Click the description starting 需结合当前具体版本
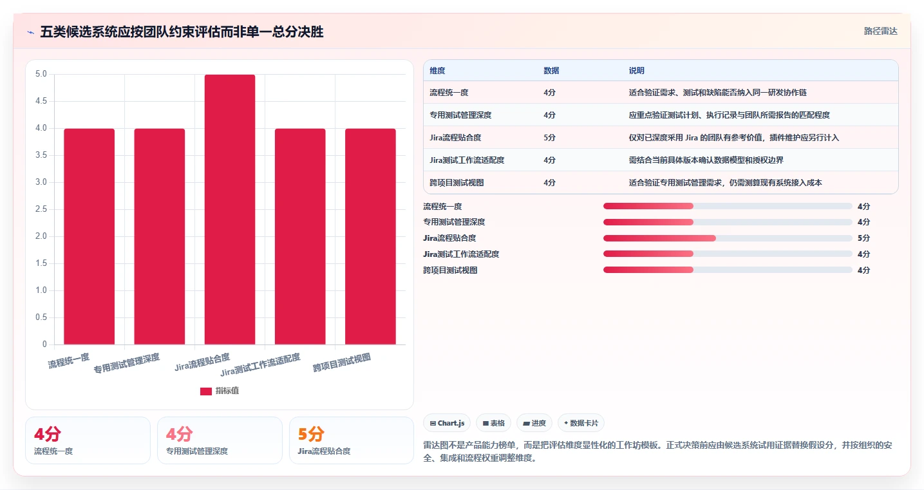 tap(706, 160)
